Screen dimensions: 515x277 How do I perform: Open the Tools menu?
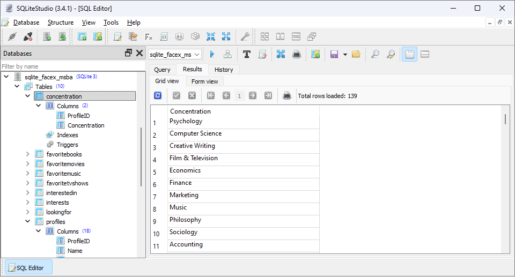pos(111,23)
